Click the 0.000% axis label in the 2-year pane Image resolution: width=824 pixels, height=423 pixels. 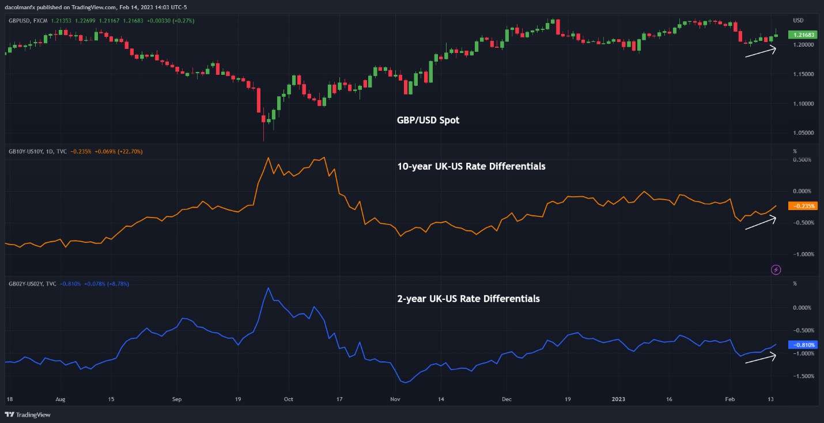coord(803,308)
